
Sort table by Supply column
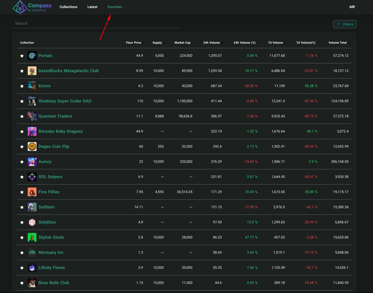(x=157, y=43)
